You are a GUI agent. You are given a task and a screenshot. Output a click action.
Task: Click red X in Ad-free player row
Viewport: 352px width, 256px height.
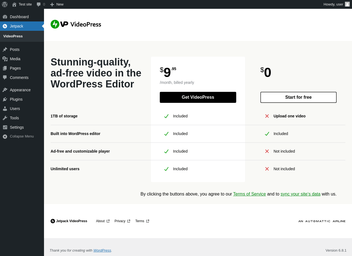pyautogui.click(x=267, y=151)
